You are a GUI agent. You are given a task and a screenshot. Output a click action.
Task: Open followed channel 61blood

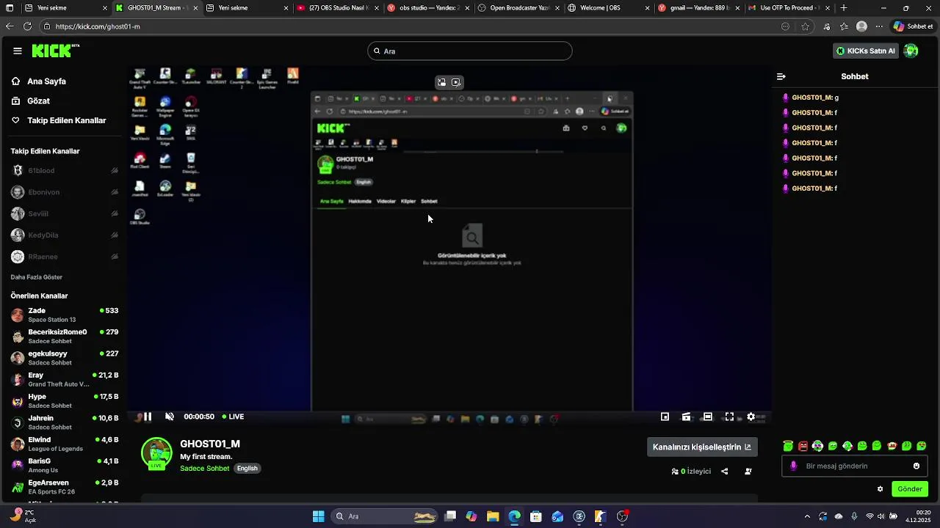pyautogui.click(x=65, y=171)
